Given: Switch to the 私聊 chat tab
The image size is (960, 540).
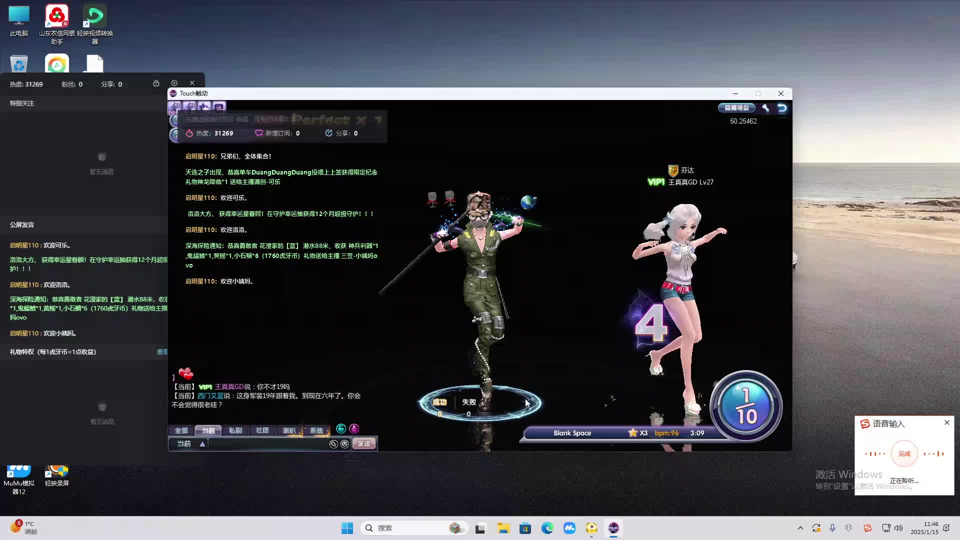Looking at the screenshot, I should click(235, 430).
